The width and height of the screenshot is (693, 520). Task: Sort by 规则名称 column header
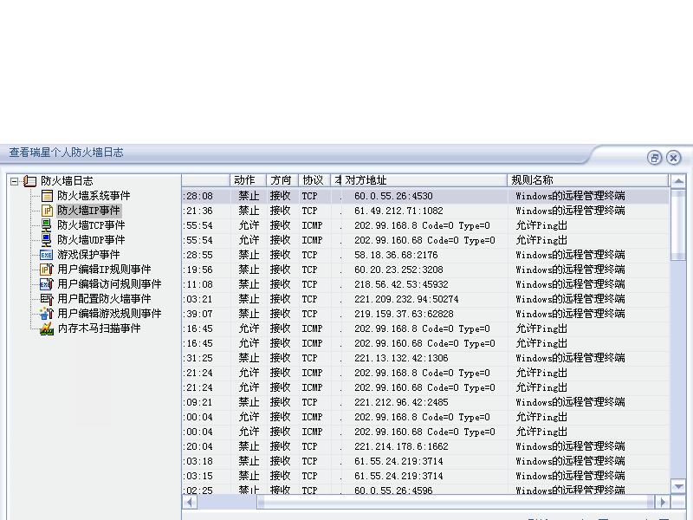588,180
